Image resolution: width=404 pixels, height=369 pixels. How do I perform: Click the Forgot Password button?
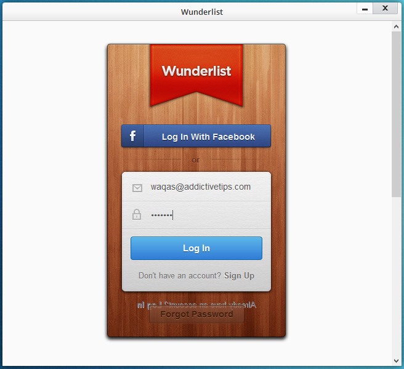[x=196, y=314]
